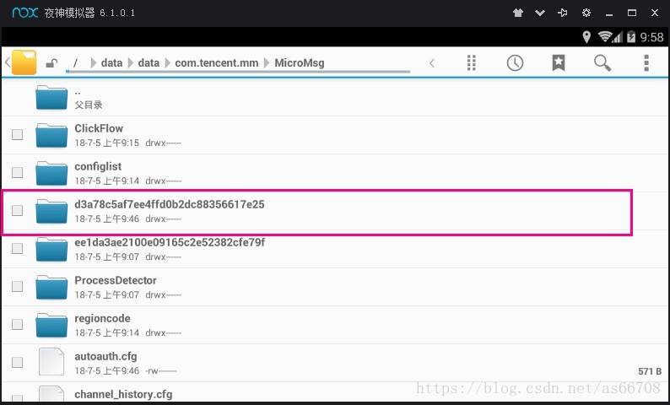The width and height of the screenshot is (670, 405).
Task: Click the autoauth.cfg file icon
Action: pos(51,361)
